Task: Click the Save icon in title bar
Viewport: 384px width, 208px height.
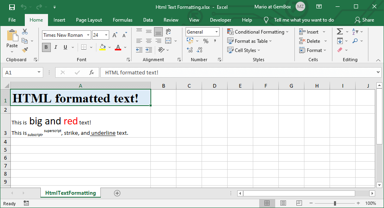Action: tap(12, 7)
